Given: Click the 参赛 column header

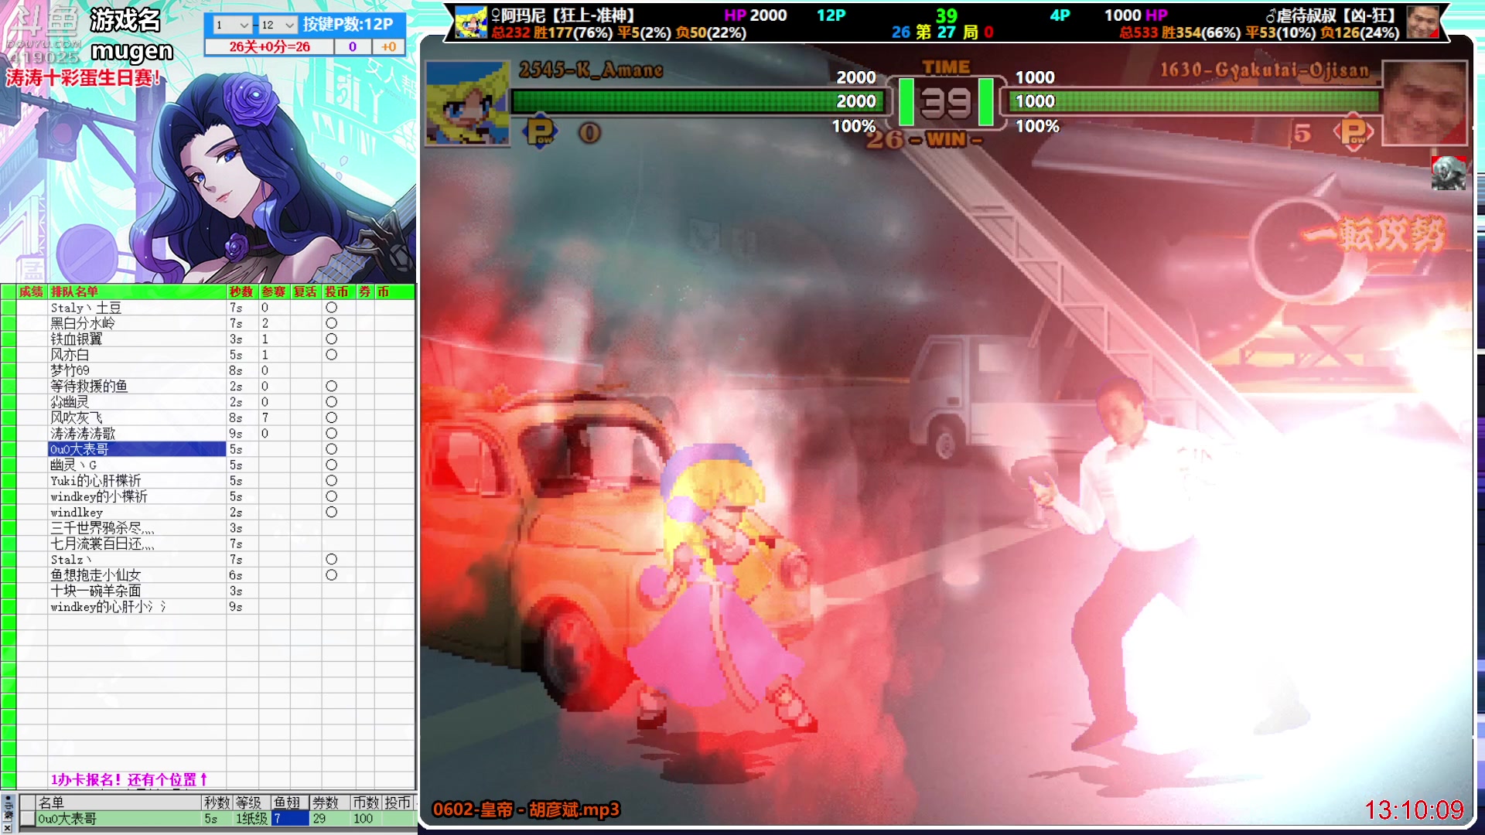Looking at the screenshot, I should 274,291.
